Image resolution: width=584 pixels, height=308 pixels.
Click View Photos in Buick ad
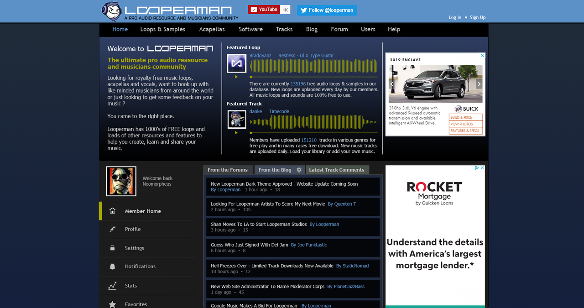466,124
